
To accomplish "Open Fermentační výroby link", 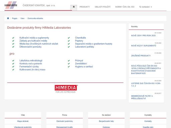I will [x=29, y=67].
